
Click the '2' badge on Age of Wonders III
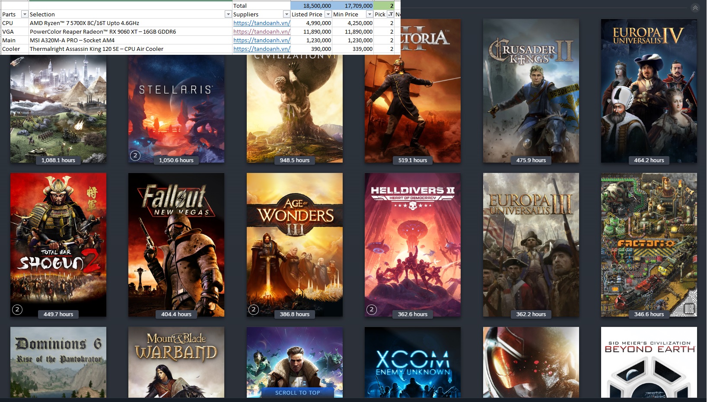click(254, 309)
